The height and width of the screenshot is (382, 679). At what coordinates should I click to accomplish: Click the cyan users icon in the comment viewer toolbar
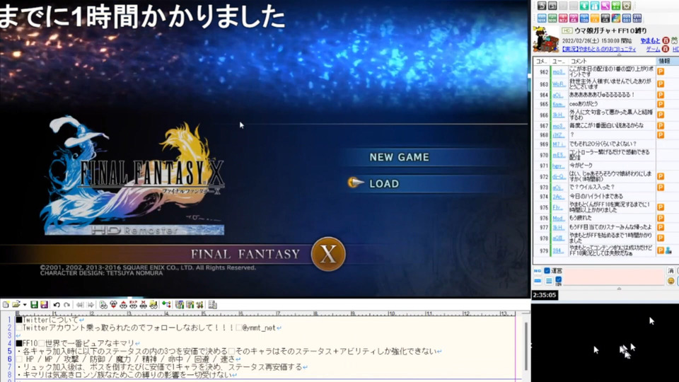[x=595, y=6]
